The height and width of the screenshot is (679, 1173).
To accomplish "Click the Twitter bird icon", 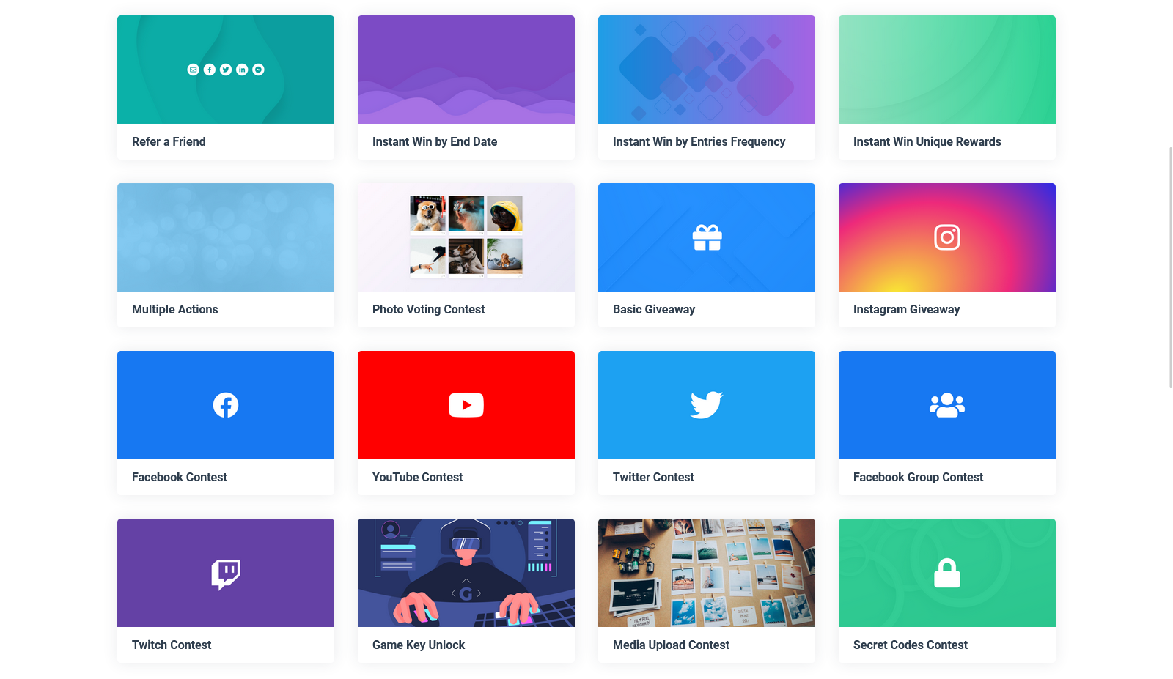I will pyautogui.click(x=707, y=405).
